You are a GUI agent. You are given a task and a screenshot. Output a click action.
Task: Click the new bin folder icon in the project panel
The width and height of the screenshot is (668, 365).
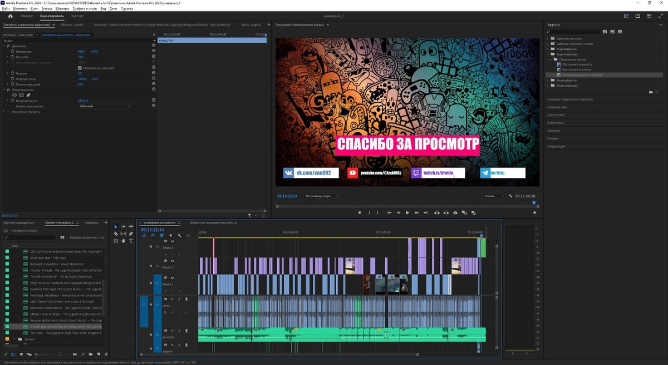click(90, 354)
